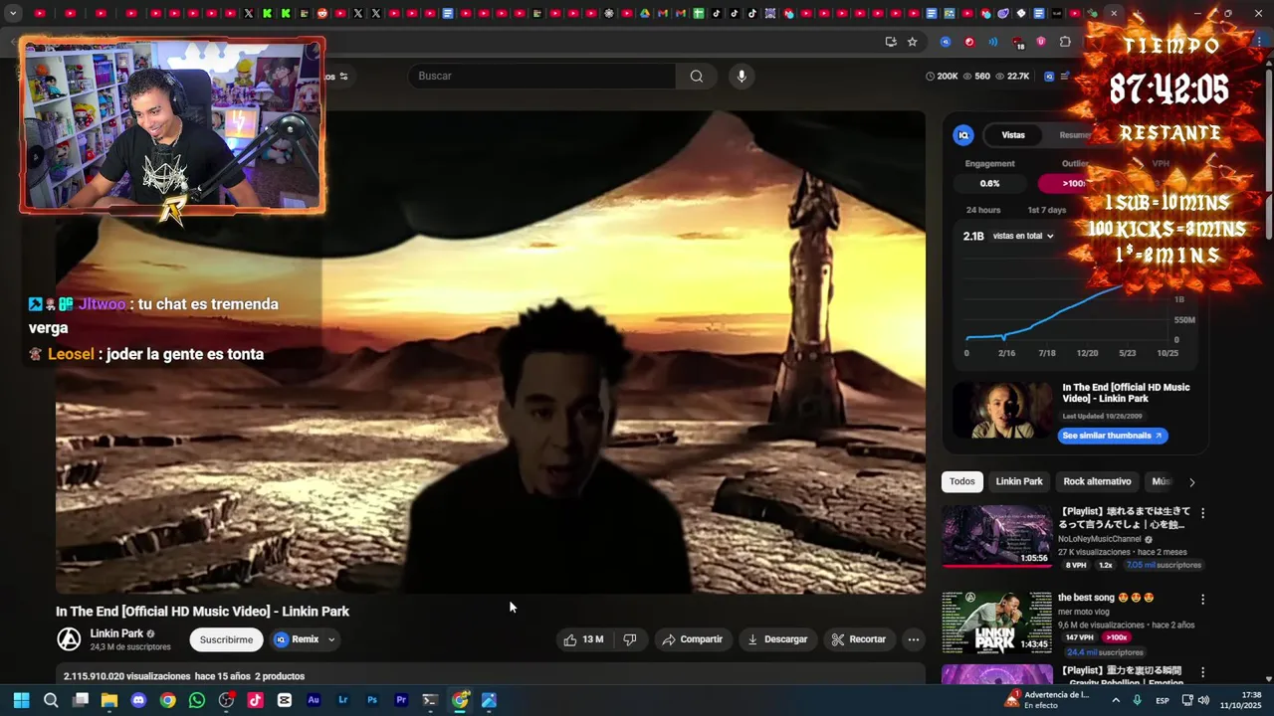Open Windows Start menu

tap(21, 700)
